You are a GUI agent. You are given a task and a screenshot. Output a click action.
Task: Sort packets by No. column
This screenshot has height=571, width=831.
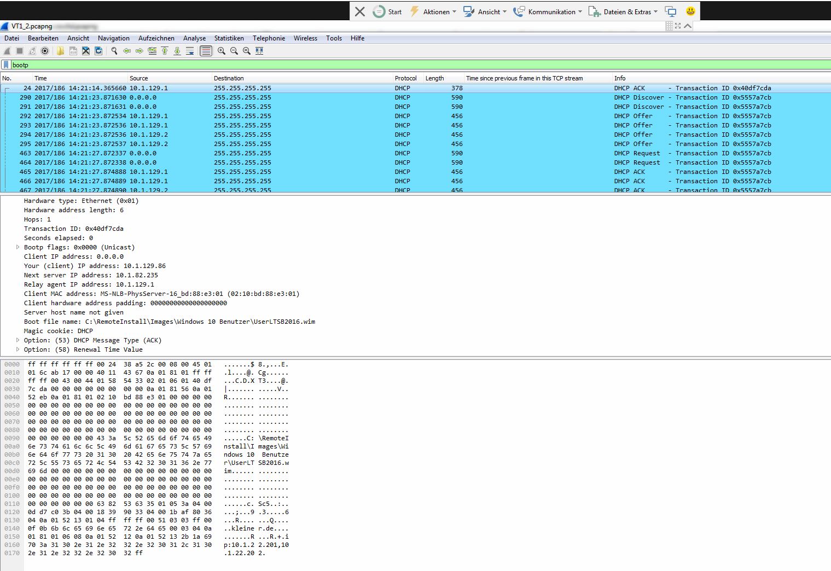click(16, 78)
